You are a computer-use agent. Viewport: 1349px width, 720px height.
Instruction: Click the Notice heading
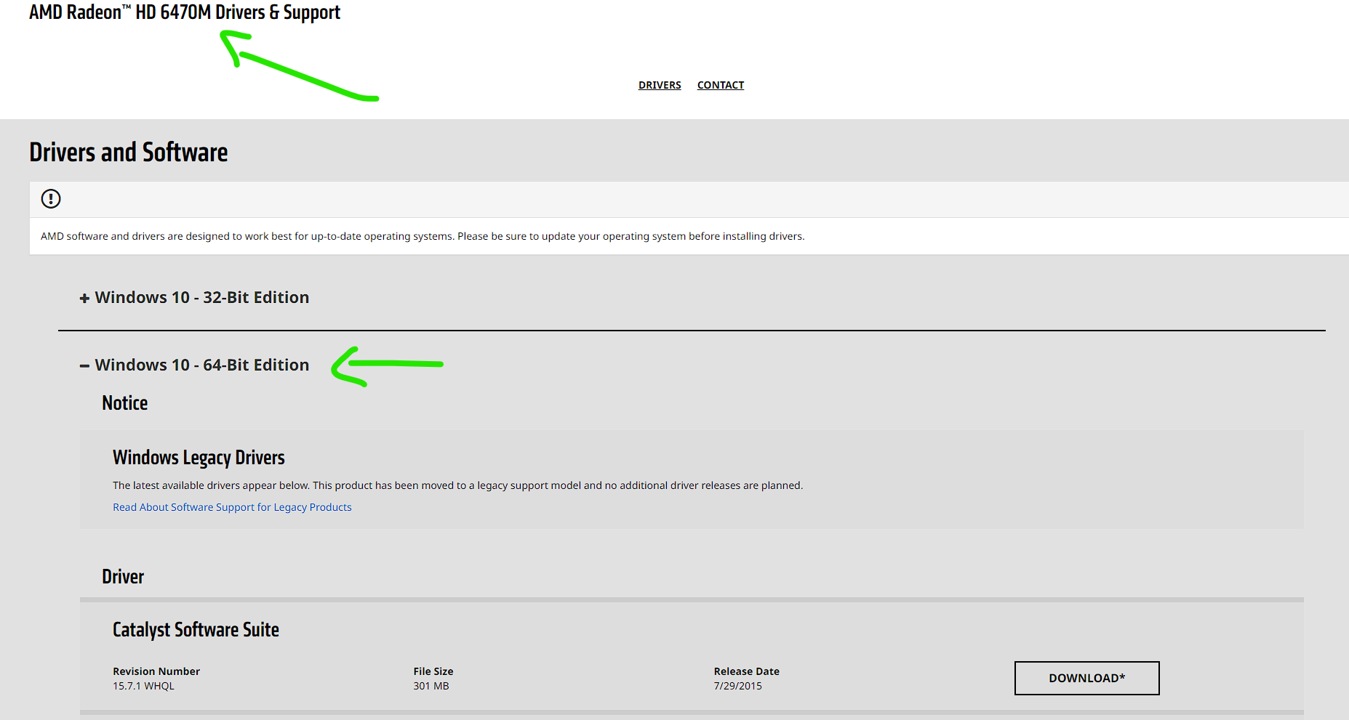[125, 403]
